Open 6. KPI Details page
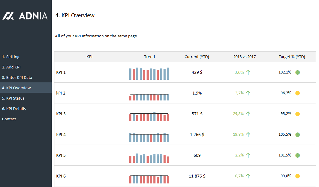Viewport: 319px width, 187px height. [x=14, y=109]
